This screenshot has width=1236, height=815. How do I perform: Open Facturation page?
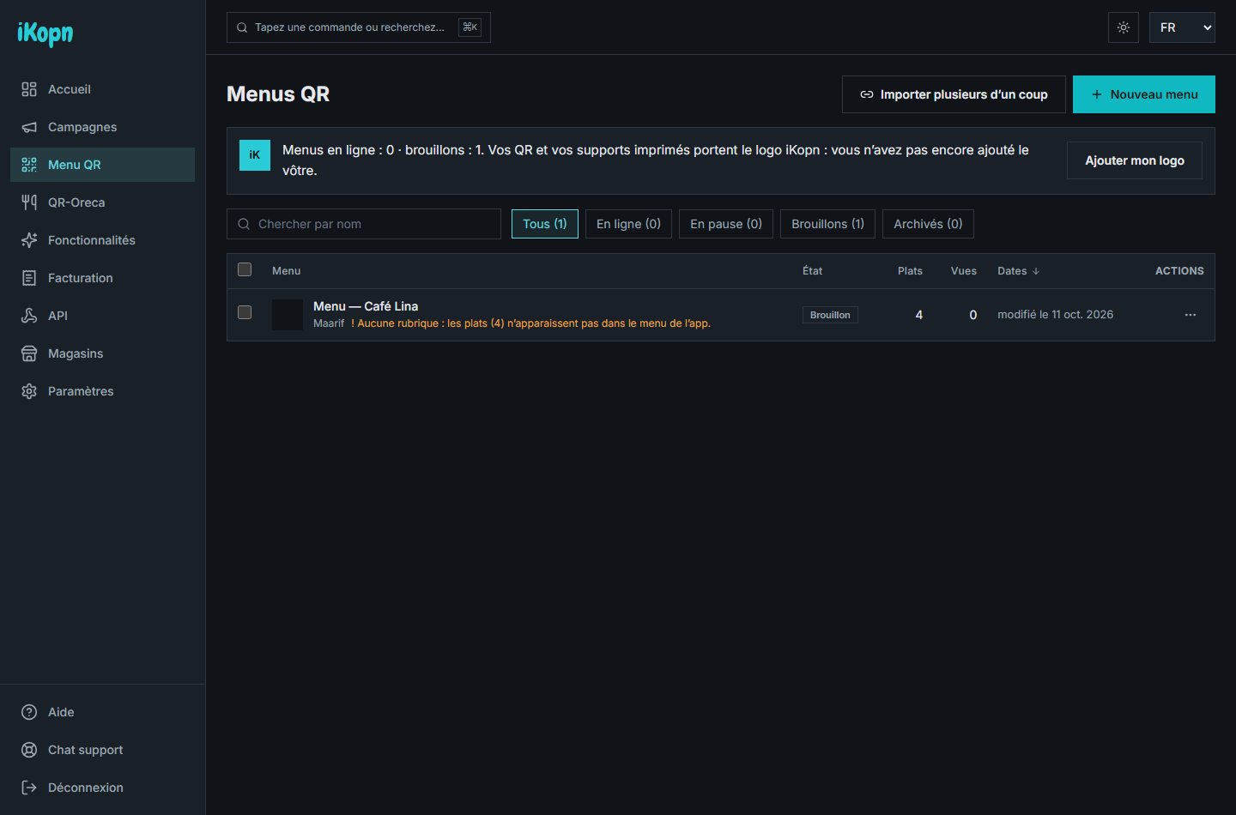(103, 278)
